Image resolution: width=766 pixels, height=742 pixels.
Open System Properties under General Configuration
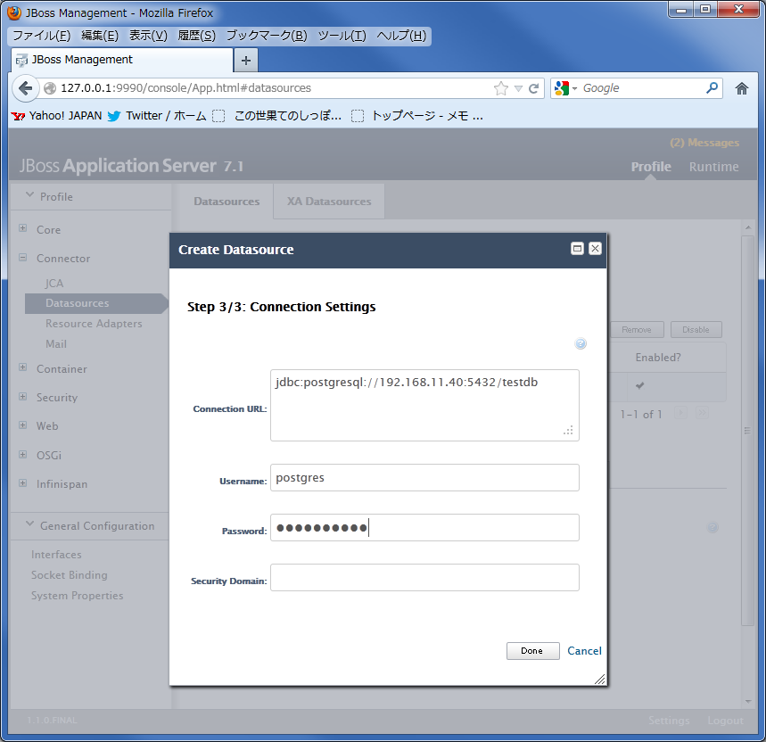point(78,596)
